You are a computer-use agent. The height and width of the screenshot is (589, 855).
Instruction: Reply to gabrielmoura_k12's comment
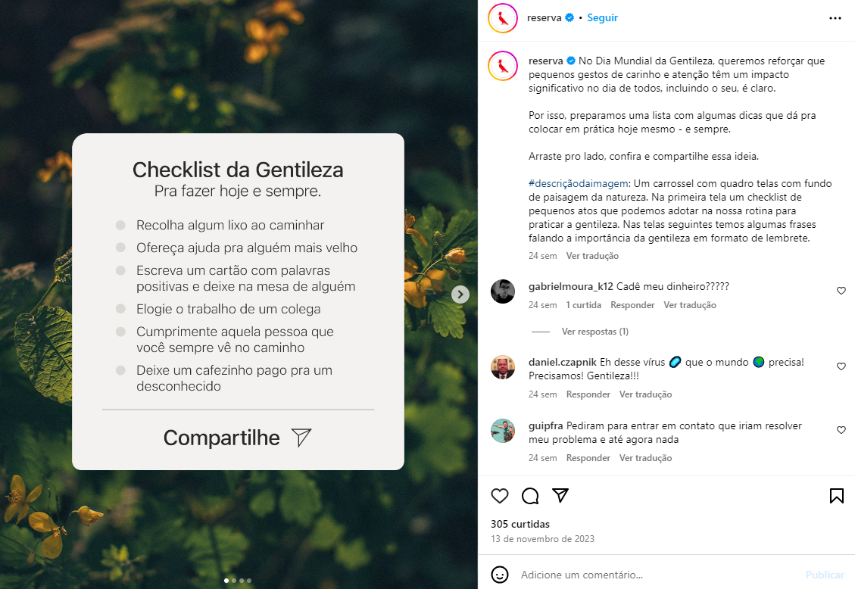coord(632,305)
